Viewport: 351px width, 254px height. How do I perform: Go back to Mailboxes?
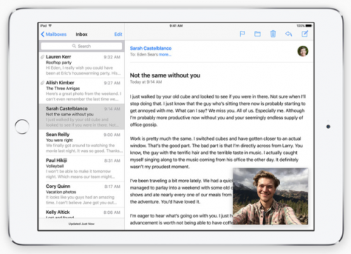click(x=54, y=34)
